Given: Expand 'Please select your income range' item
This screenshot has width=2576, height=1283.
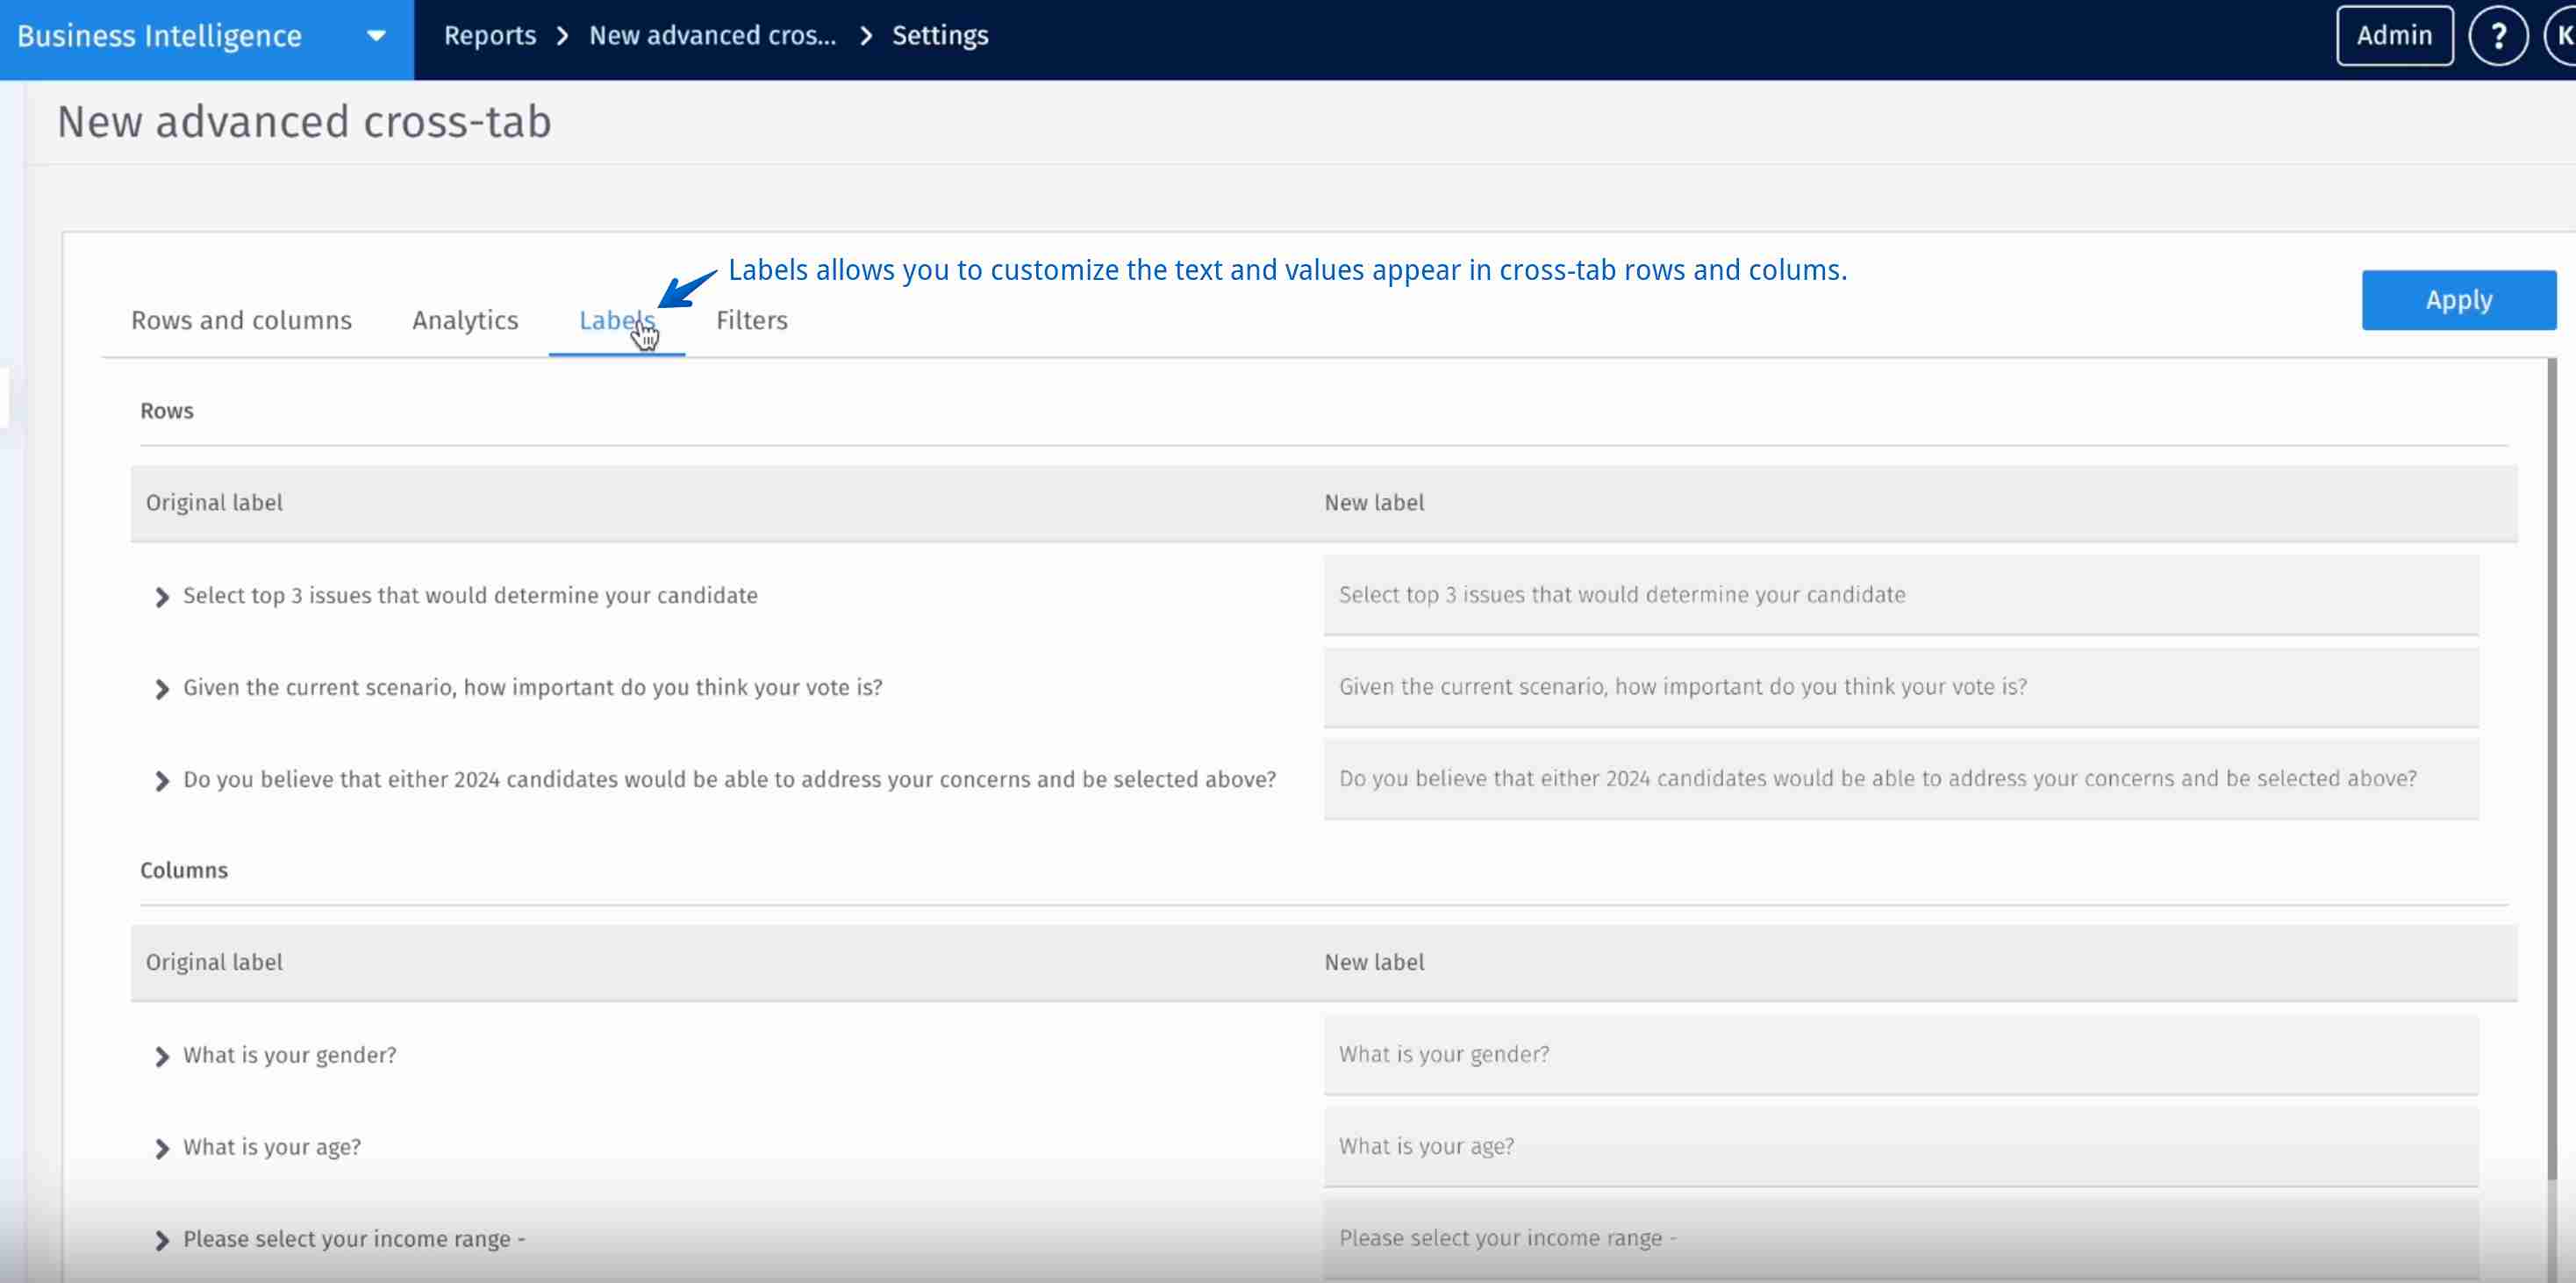Looking at the screenshot, I should 163,1240.
